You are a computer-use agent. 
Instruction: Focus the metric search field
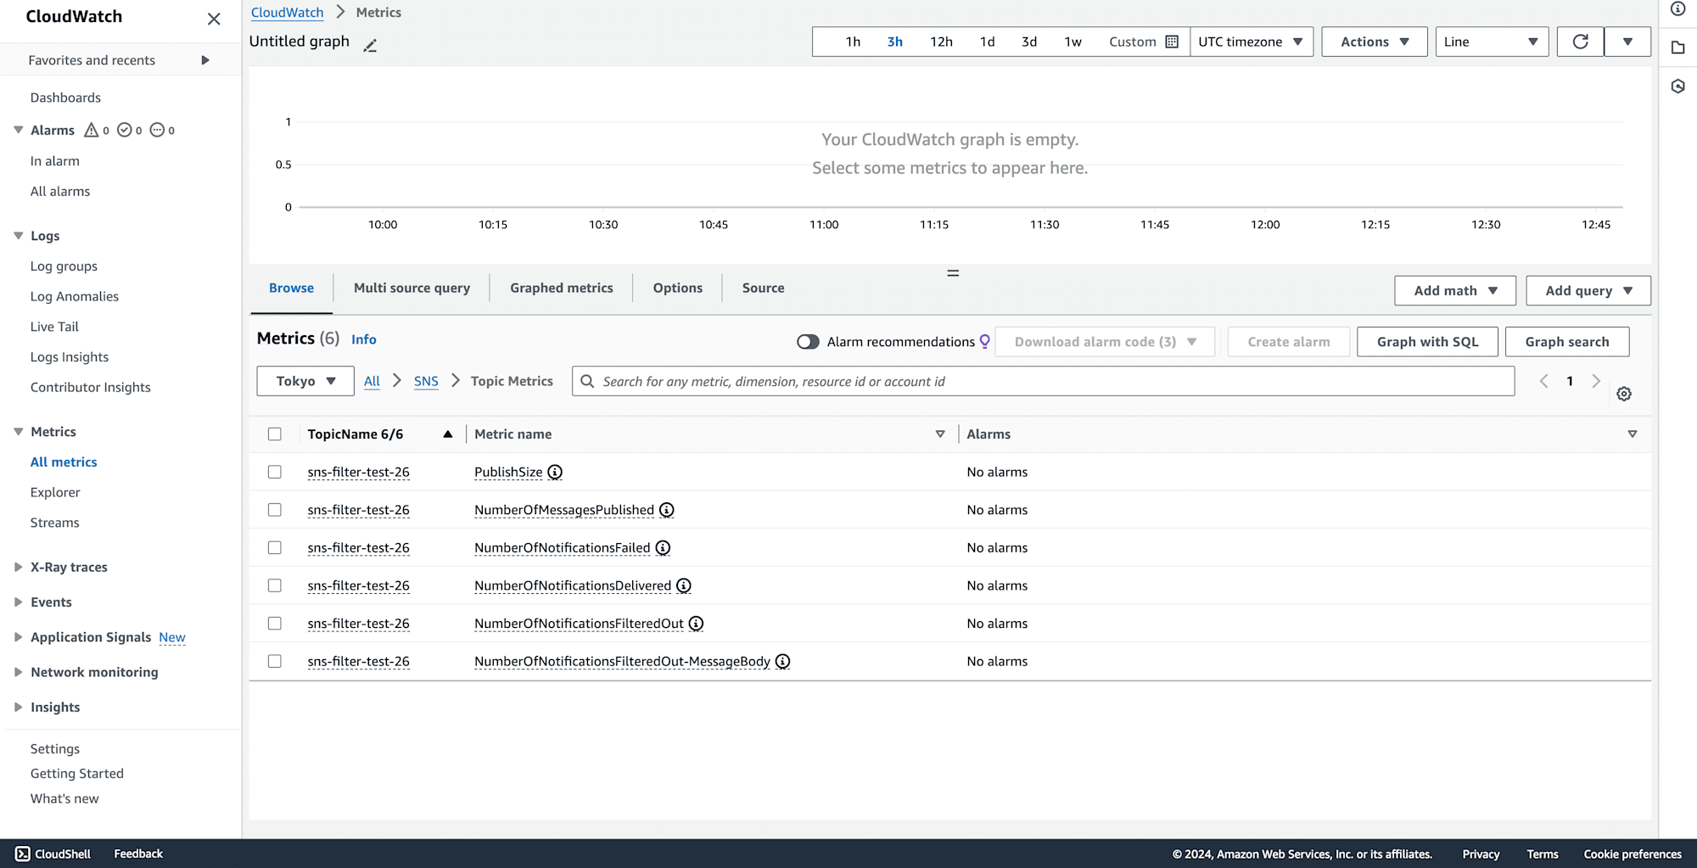click(1044, 381)
